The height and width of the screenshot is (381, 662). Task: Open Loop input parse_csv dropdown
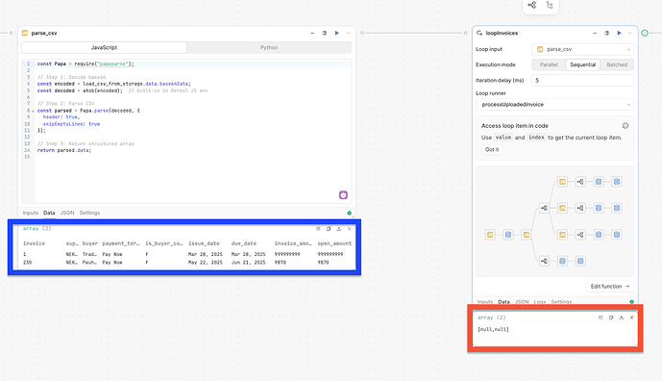point(582,49)
